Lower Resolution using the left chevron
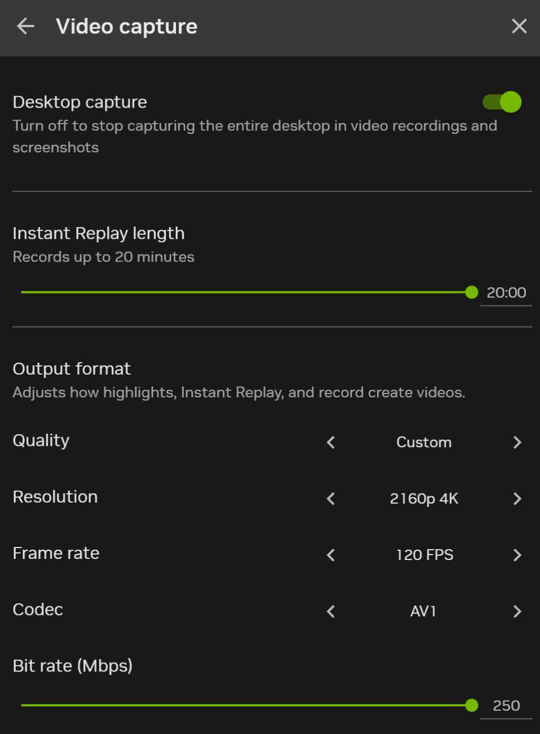 coord(331,498)
